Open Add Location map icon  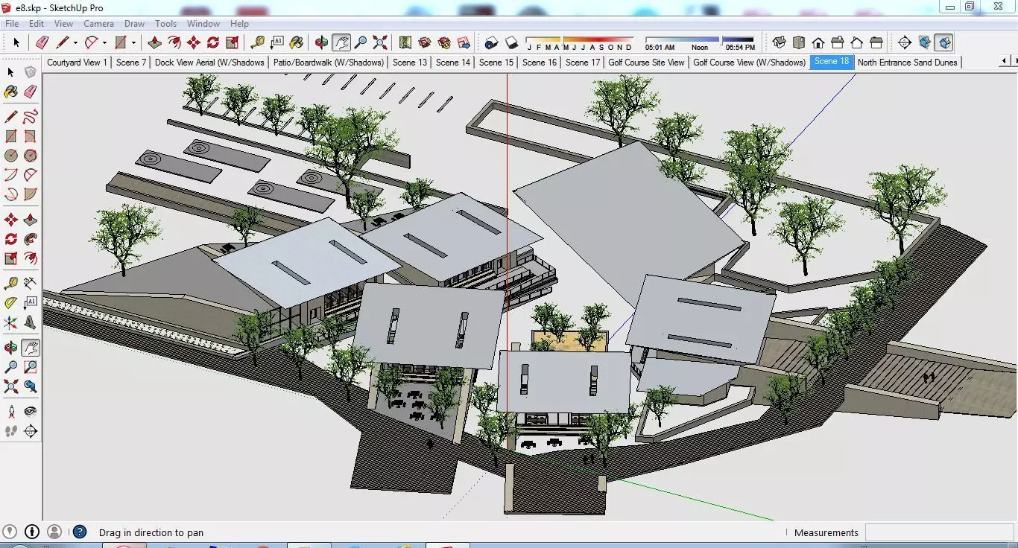point(405,42)
